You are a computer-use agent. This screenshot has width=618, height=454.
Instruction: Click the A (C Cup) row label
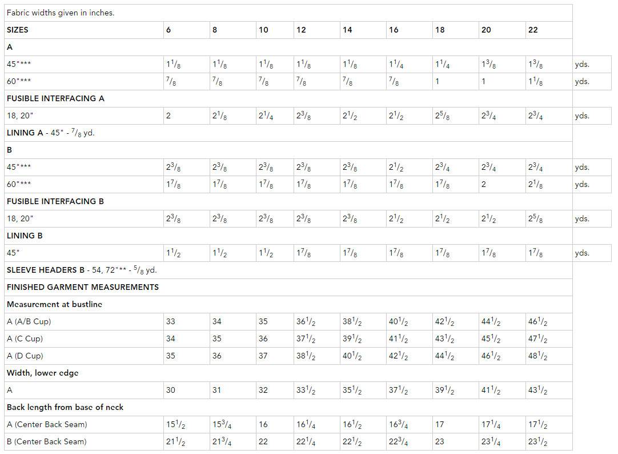coord(25,339)
